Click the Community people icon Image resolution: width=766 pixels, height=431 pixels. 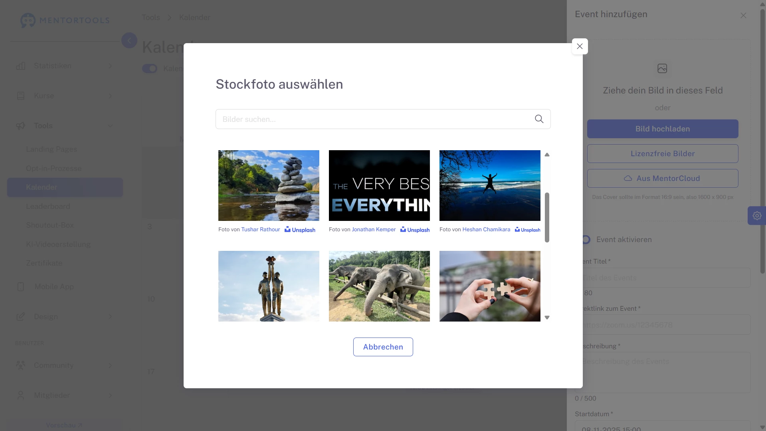pyautogui.click(x=21, y=365)
